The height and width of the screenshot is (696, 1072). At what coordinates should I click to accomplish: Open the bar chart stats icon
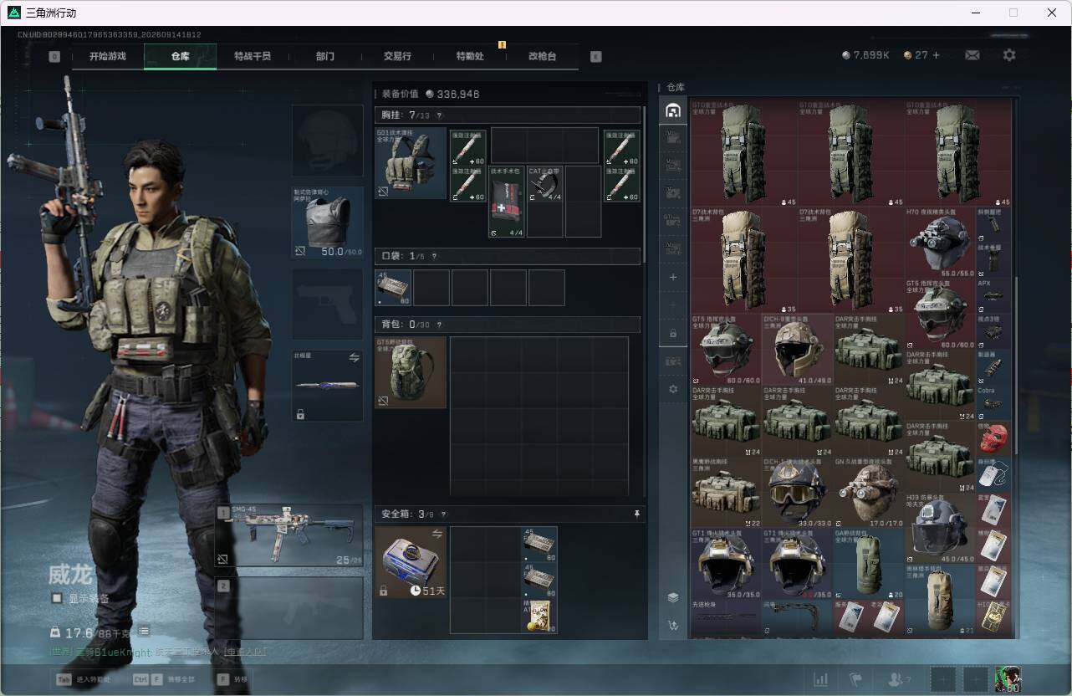pyautogui.click(x=821, y=679)
